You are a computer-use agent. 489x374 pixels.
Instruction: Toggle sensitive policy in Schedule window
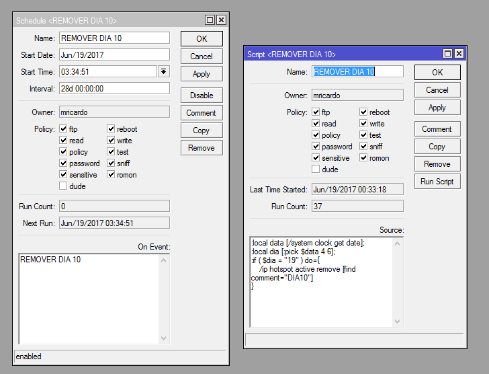(x=63, y=174)
